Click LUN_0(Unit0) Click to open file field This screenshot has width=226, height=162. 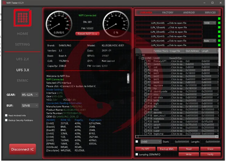169,23
